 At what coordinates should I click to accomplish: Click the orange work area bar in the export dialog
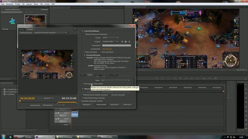[x=67, y=102]
